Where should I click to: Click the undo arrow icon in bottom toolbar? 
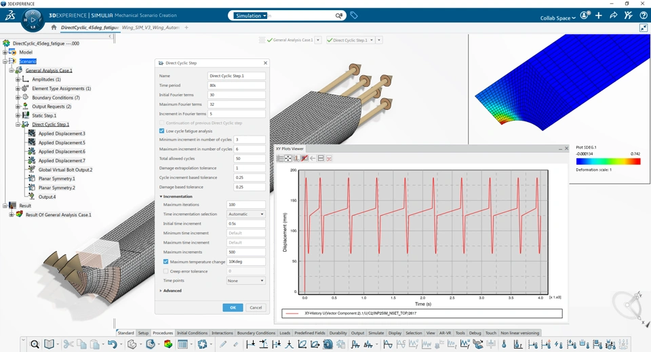click(x=112, y=344)
